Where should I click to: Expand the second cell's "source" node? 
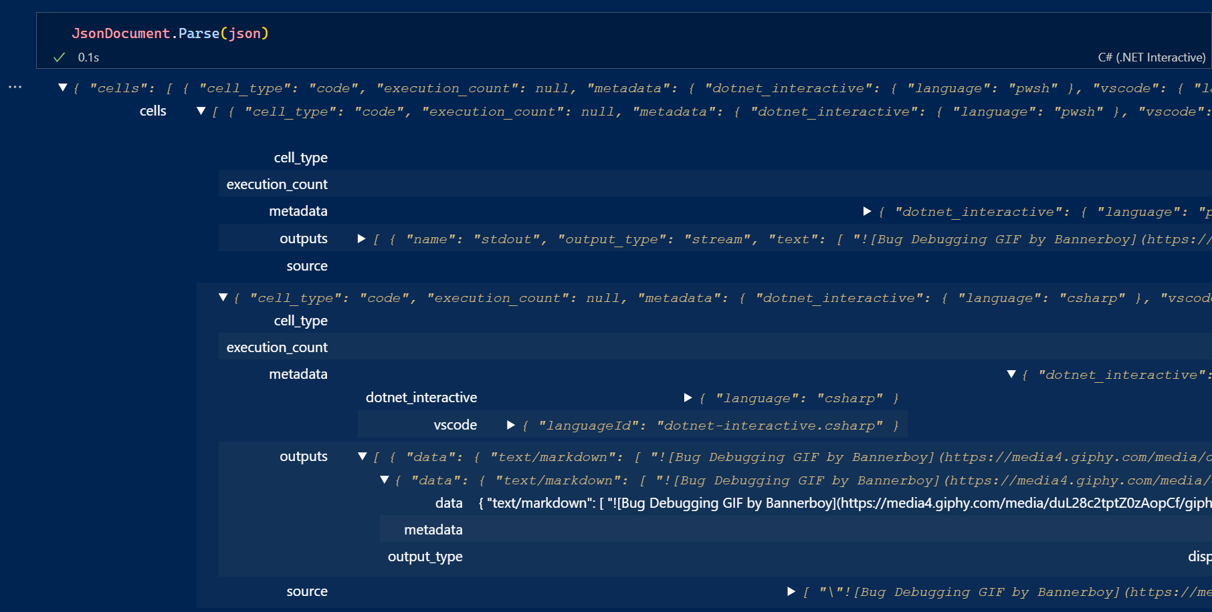[791, 591]
